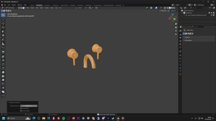Select the Move tool
The width and height of the screenshot is (216, 121).
click(3, 24)
